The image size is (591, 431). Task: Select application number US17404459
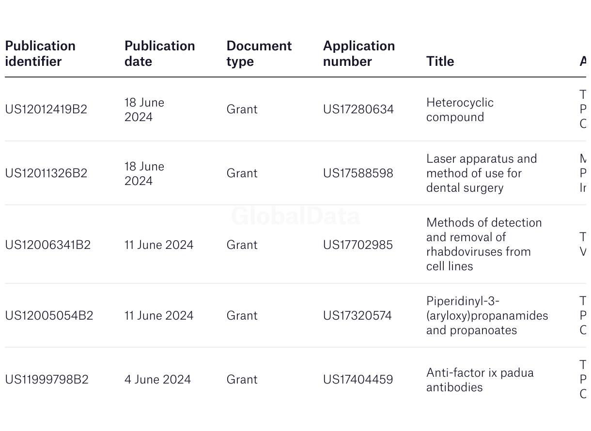[x=358, y=380]
